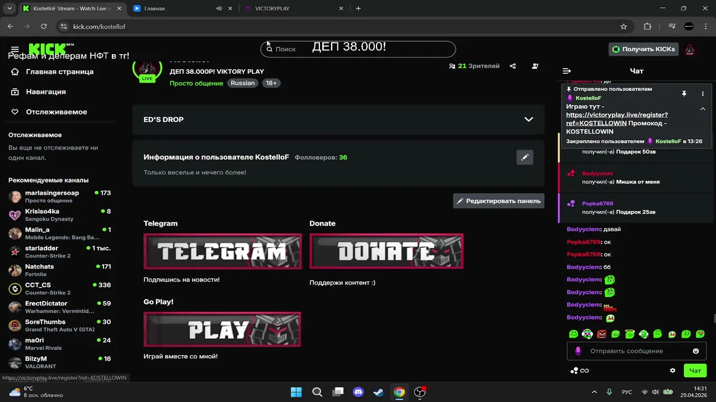
Task: Select the angry red emote
Action: click(601, 334)
